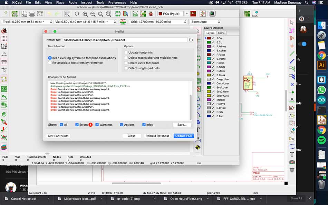This screenshot has height=205, width=328.
Task: Switch units to millimeters icon
Action: [4, 61]
